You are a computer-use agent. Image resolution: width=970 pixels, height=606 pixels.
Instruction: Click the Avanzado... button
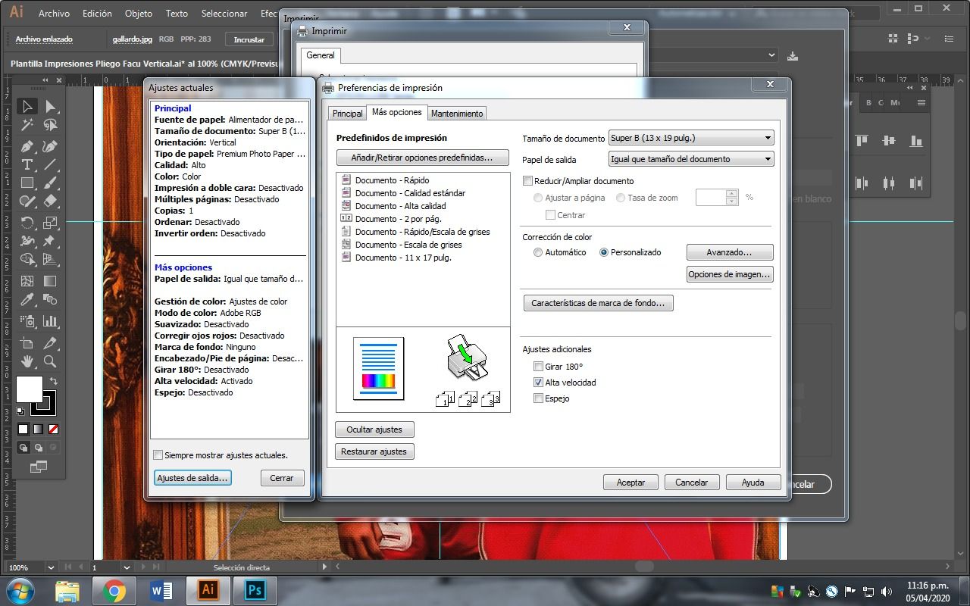click(x=729, y=252)
